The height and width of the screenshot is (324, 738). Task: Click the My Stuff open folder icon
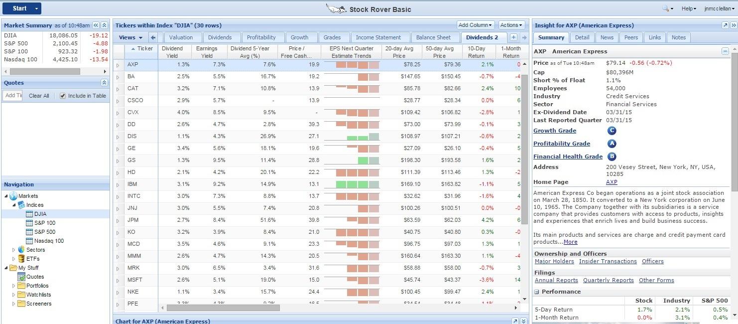click(x=13, y=268)
